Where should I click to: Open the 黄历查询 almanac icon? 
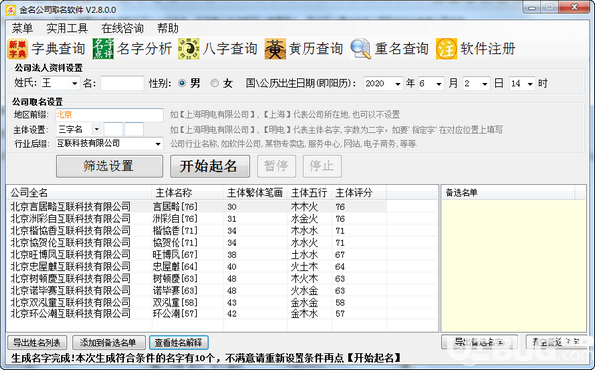pos(275,49)
